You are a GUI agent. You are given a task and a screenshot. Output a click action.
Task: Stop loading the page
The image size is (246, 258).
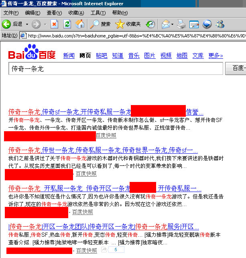(54, 24)
